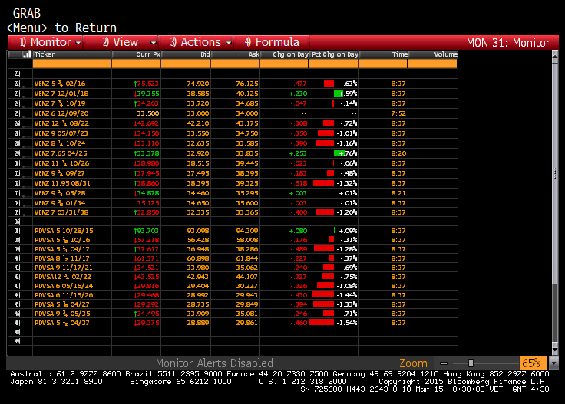Screen dimensions: 565x404
Task: Click current price 39.355
Action: [x=147, y=94]
